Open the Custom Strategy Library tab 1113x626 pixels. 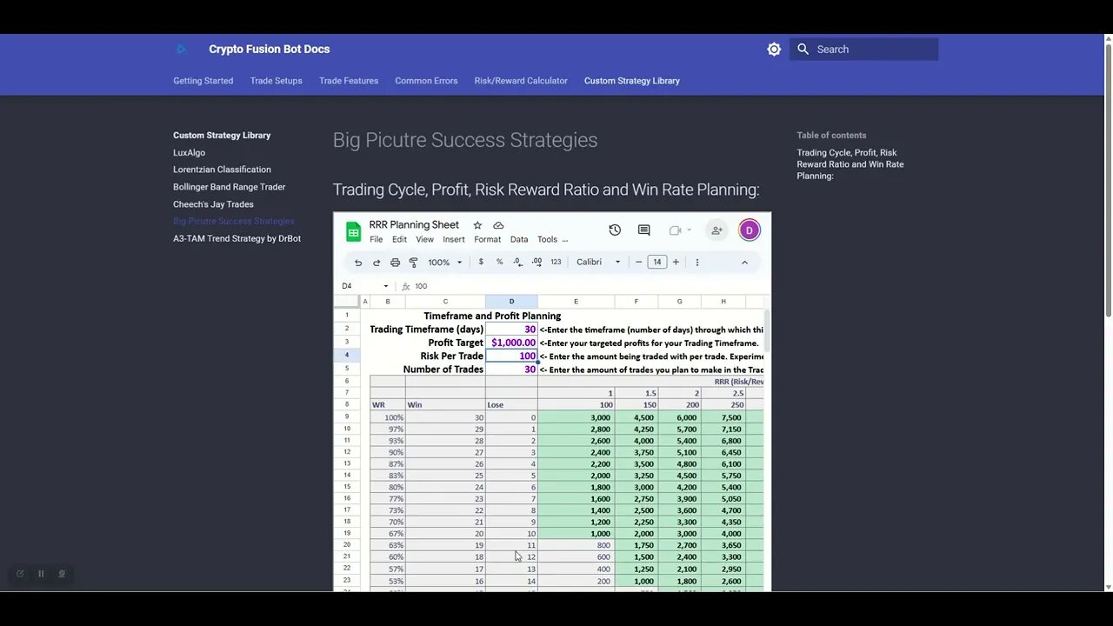pos(632,81)
